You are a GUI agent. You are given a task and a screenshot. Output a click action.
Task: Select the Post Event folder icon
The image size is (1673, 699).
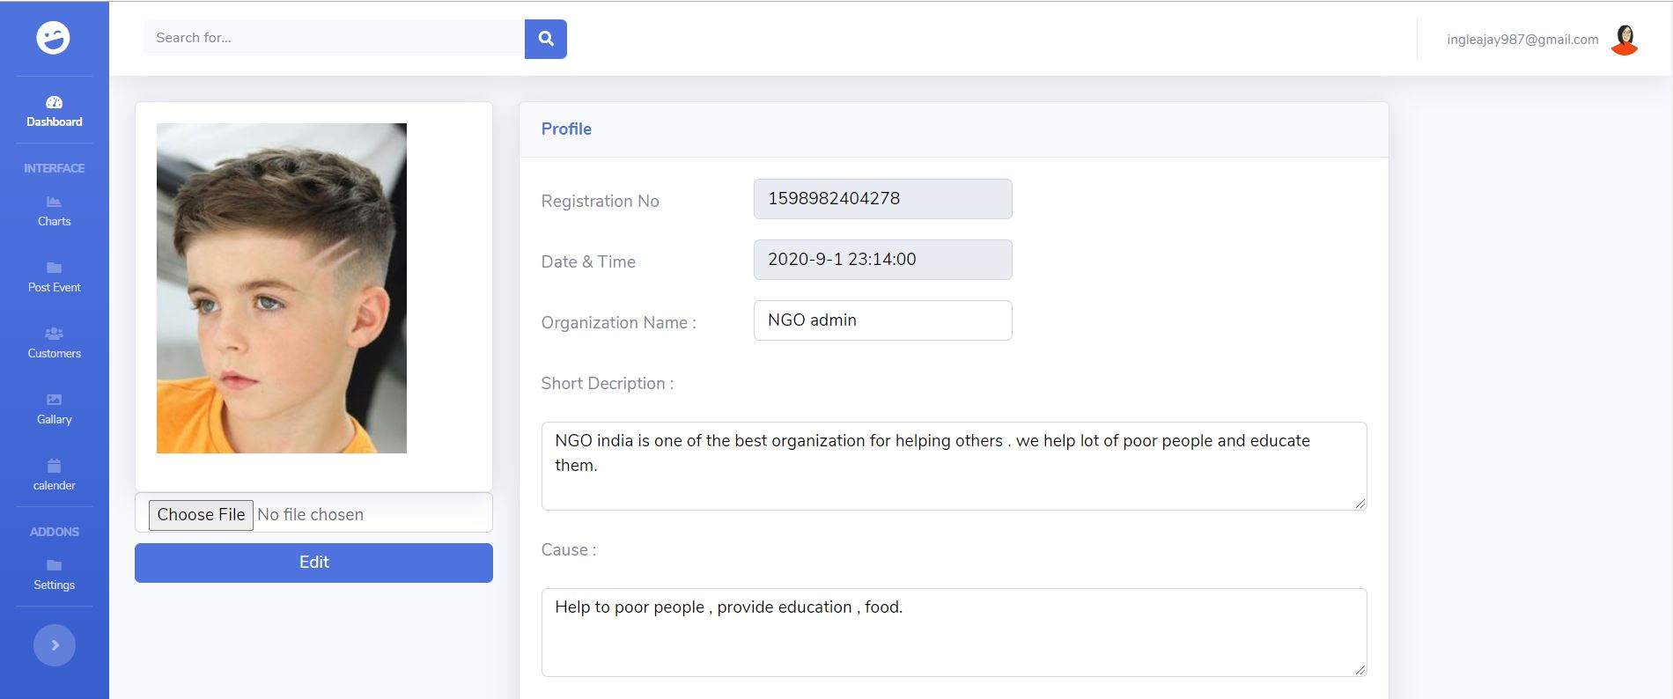coord(54,268)
